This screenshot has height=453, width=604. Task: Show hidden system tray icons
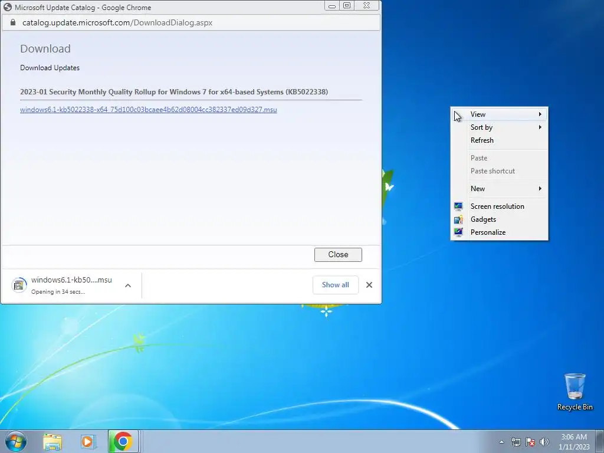pyautogui.click(x=501, y=442)
